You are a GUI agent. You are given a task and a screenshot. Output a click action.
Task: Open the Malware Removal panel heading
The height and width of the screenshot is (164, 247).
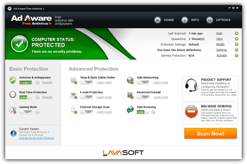point(217,106)
